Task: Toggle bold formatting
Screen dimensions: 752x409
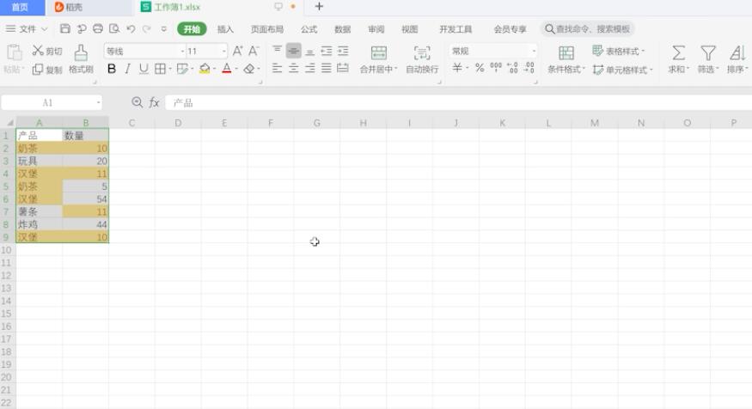Action: 111,69
